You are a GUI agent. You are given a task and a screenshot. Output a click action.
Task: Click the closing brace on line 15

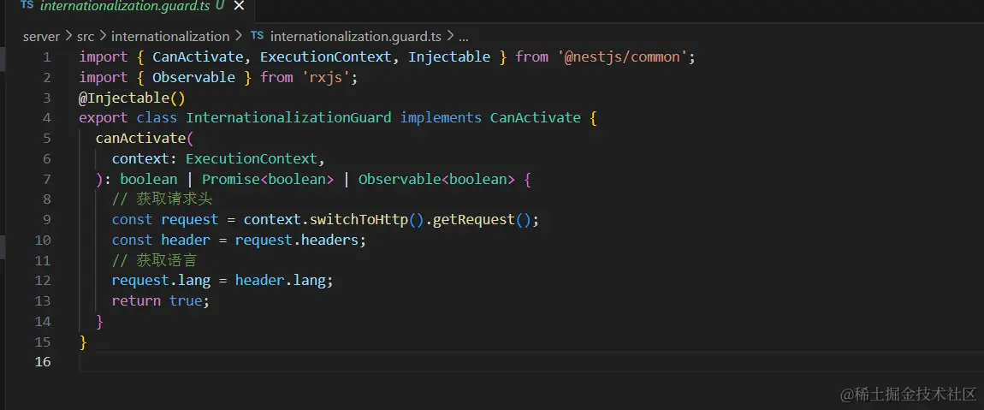pos(83,342)
